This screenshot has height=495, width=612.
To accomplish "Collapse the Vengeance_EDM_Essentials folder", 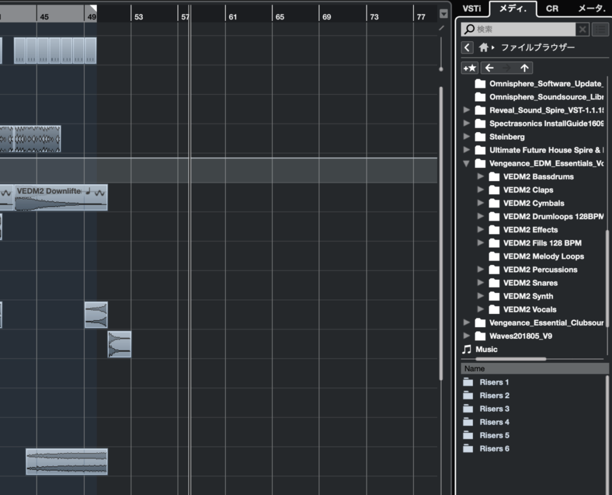I will tap(466, 164).
